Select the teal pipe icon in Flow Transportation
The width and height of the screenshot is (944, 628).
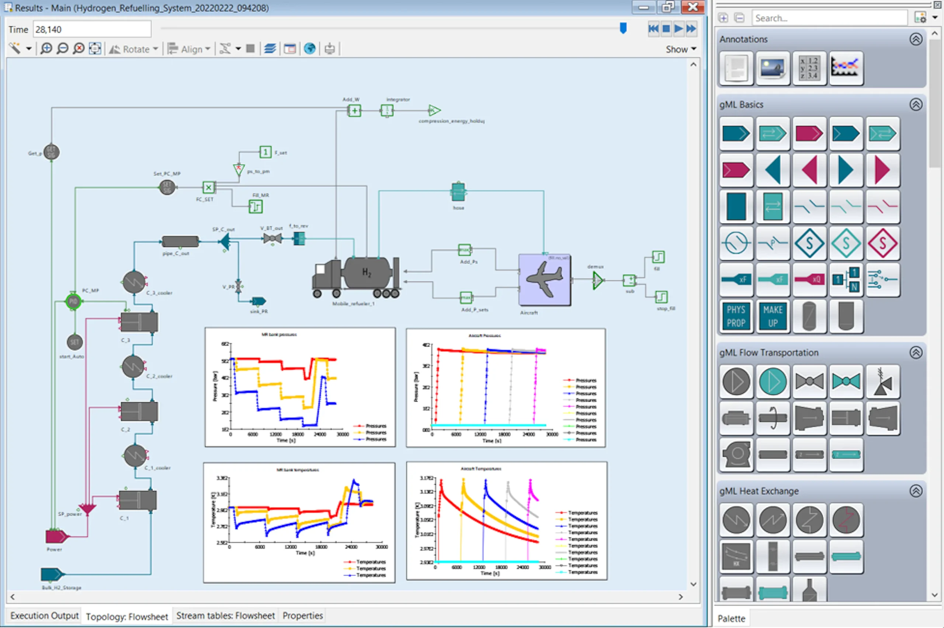tap(846, 455)
